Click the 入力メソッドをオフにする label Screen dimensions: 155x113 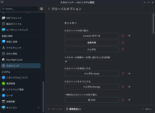(78, 82)
